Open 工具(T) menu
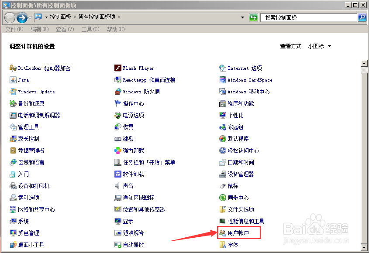This screenshot has height=253, width=369. tap(90, 29)
